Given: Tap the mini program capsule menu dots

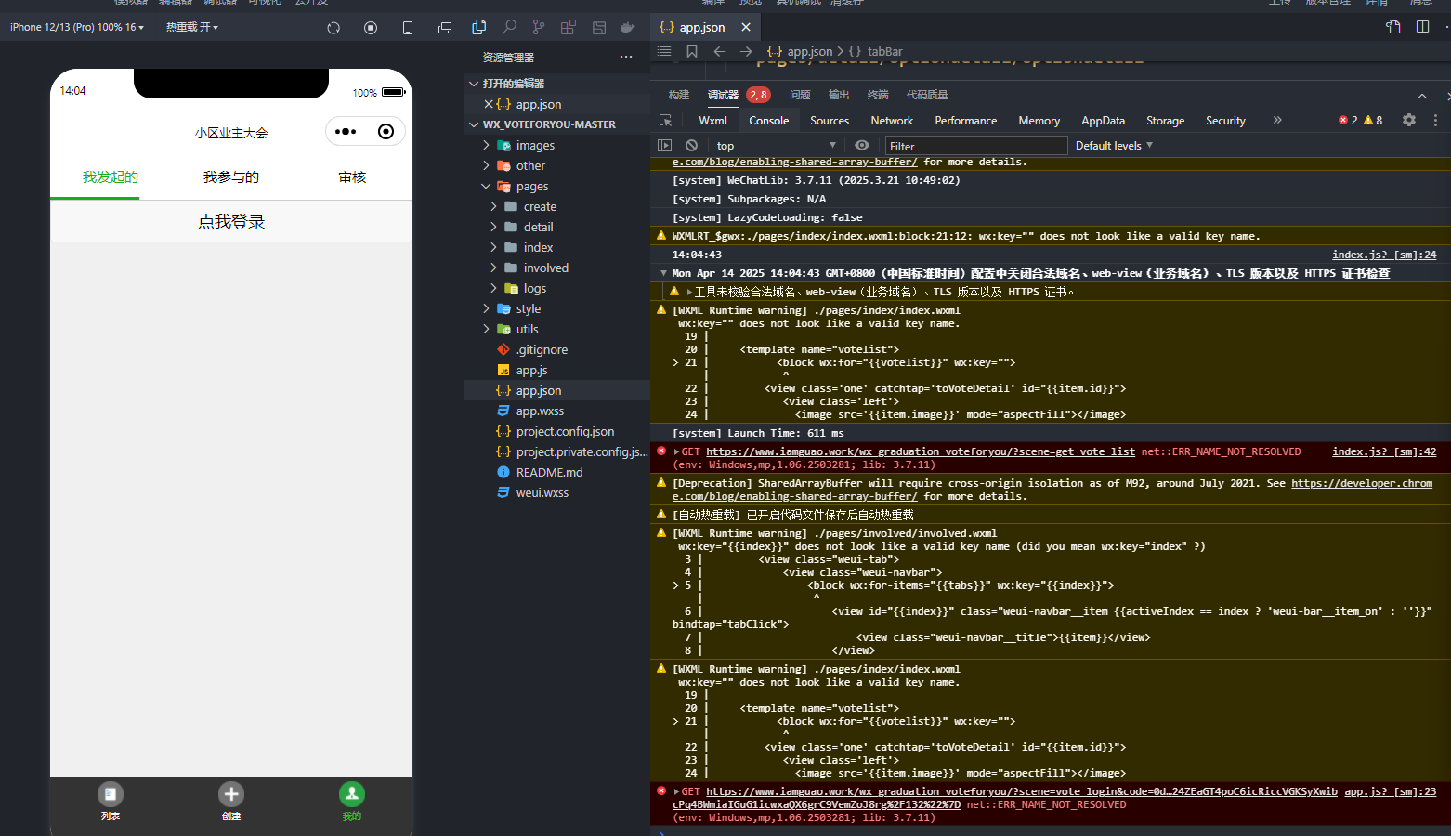Looking at the screenshot, I should 346,132.
